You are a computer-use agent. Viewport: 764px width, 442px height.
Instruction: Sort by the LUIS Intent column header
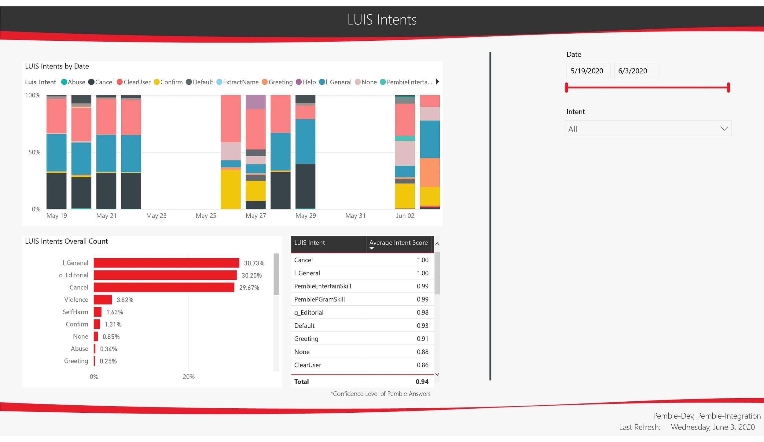[329, 244]
